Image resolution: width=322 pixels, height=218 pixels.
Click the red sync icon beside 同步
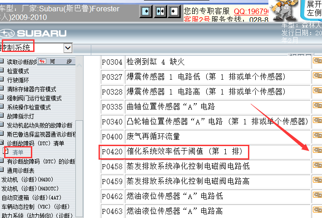tap(42, 62)
